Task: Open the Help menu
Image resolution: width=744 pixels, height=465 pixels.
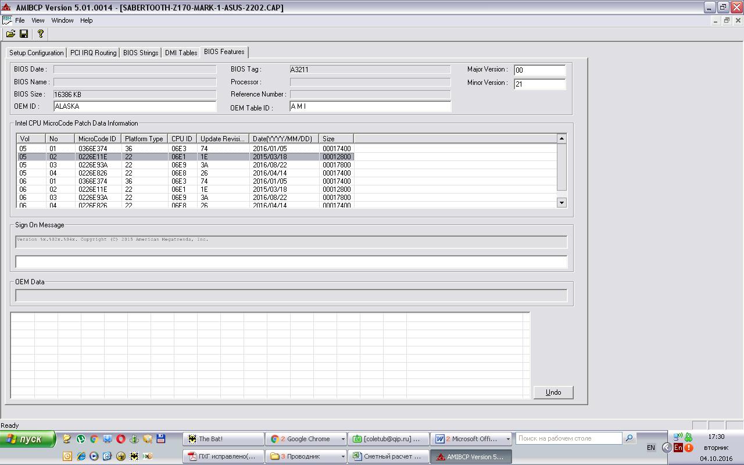Action: click(86, 20)
